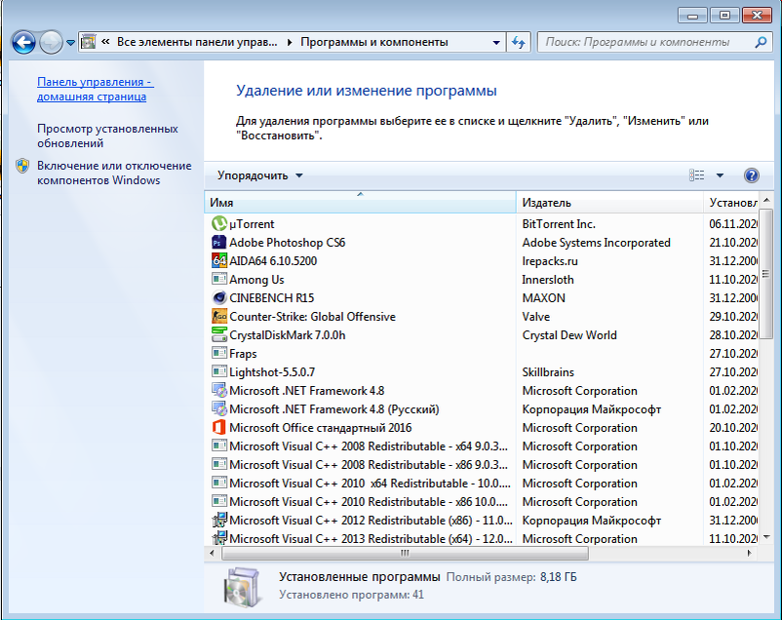Screen dimensions: 782x620
Task: Open recent pages dropdown near navigation arrows
Action: 70,43
